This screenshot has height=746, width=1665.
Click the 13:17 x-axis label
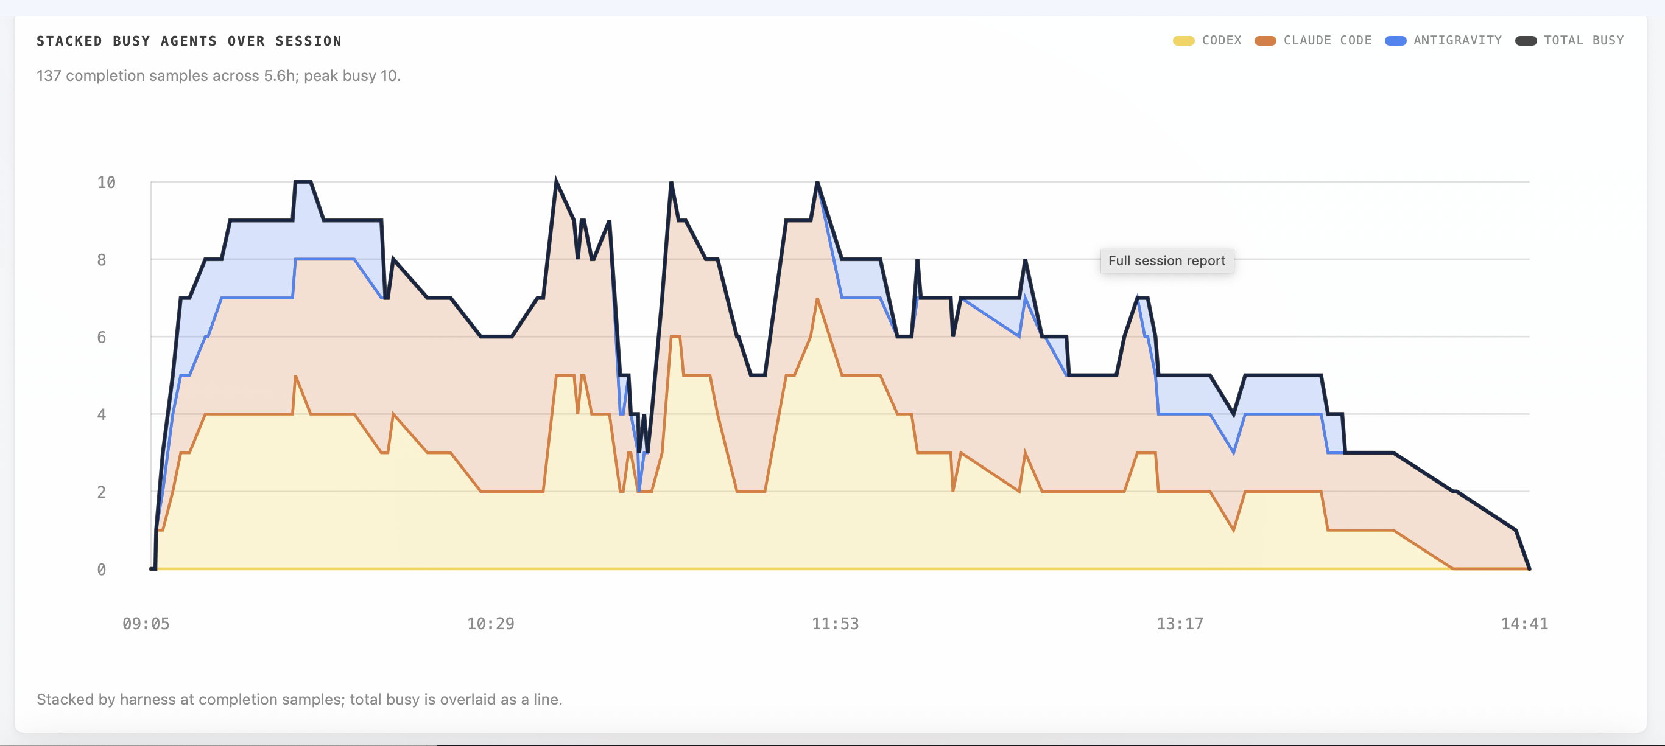click(x=1180, y=623)
